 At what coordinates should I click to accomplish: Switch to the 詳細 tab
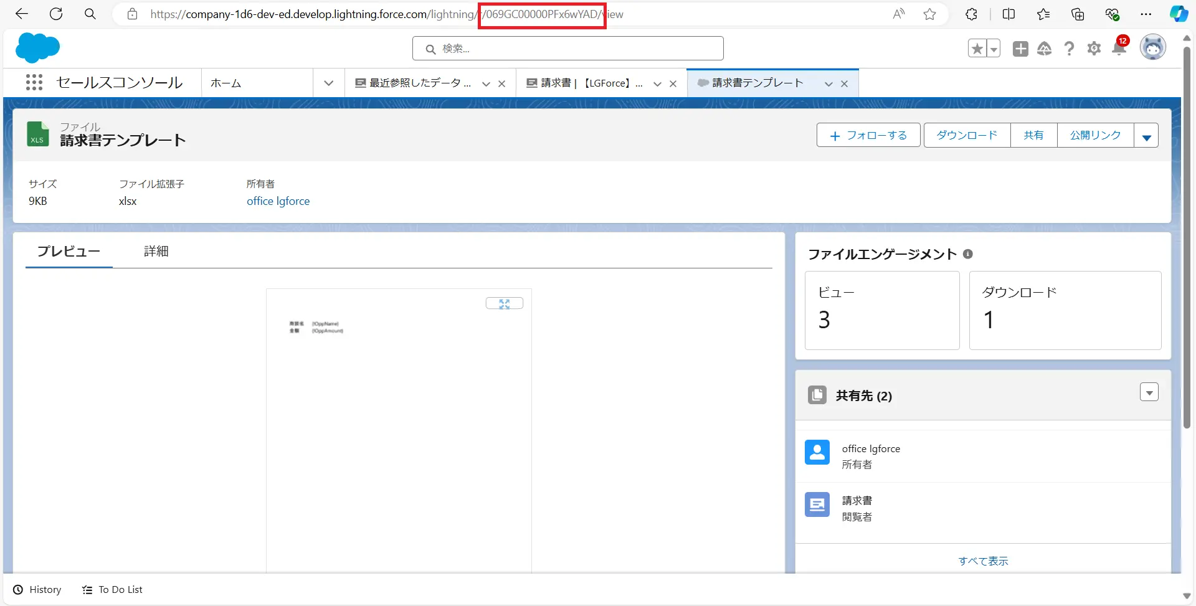156,251
